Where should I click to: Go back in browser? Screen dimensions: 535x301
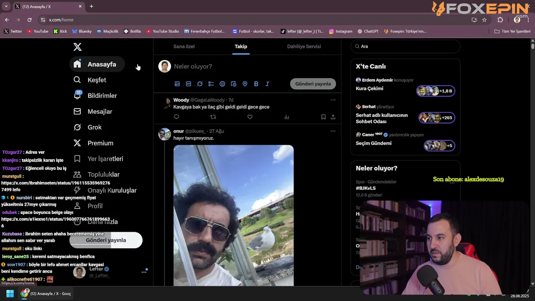(x=7, y=20)
